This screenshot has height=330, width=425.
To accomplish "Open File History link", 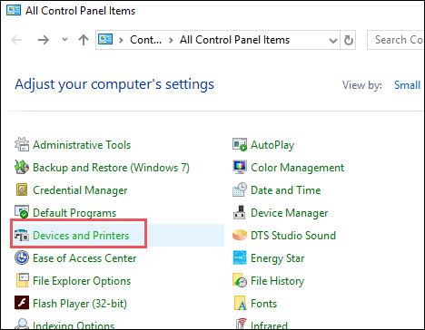I will (x=278, y=281).
